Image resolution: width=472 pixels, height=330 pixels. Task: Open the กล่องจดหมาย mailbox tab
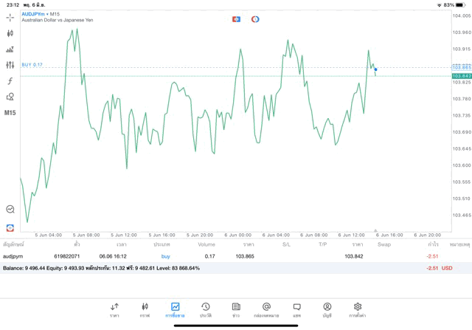[x=266, y=309]
